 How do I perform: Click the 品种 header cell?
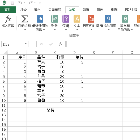(36, 57)
